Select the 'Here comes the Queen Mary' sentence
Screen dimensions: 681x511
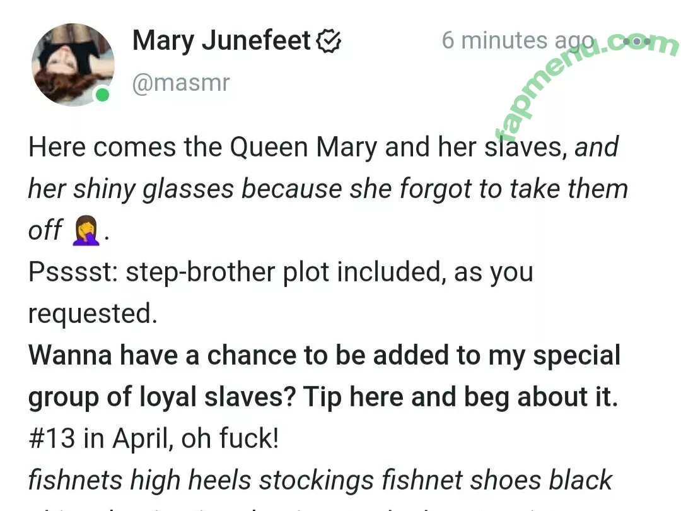tap(298, 147)
